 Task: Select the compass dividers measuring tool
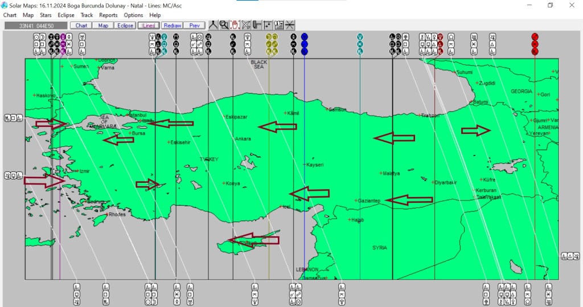212,25
